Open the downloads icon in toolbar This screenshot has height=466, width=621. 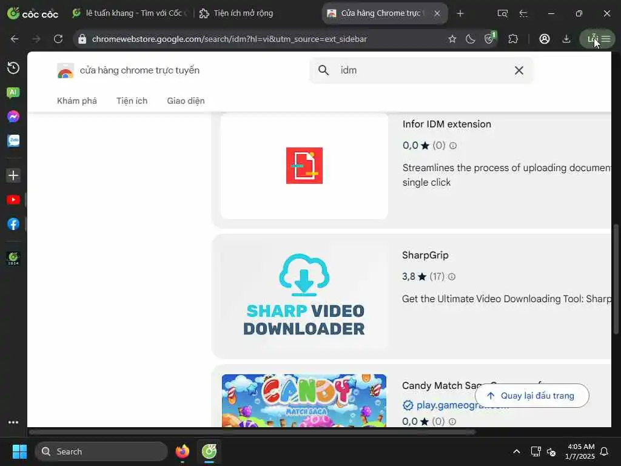point(566,39)
